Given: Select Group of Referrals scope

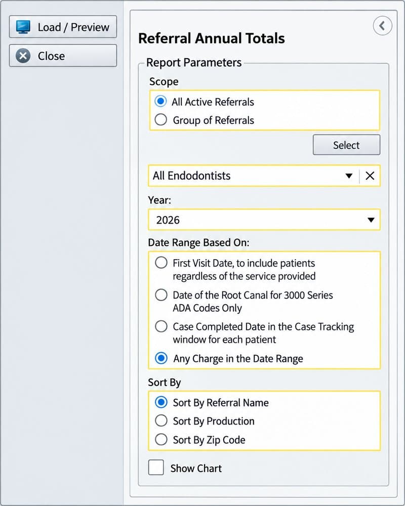Looking at the screenshot, I should pos(161,120).
